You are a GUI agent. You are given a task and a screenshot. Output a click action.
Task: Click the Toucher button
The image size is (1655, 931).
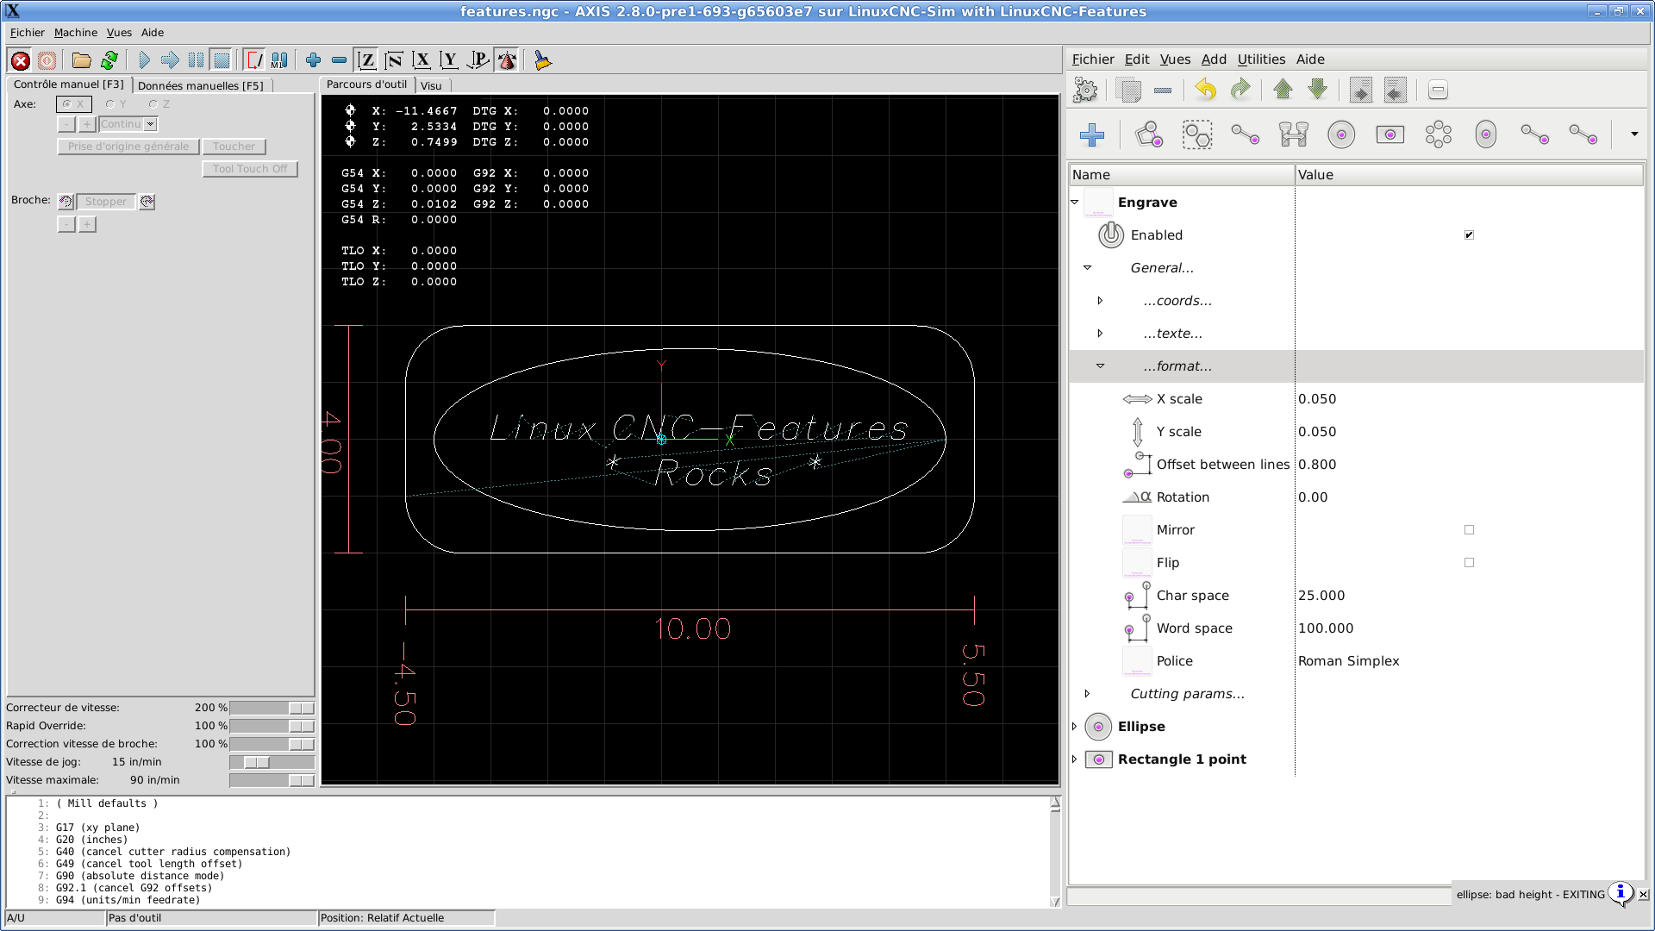pos(234,147)
